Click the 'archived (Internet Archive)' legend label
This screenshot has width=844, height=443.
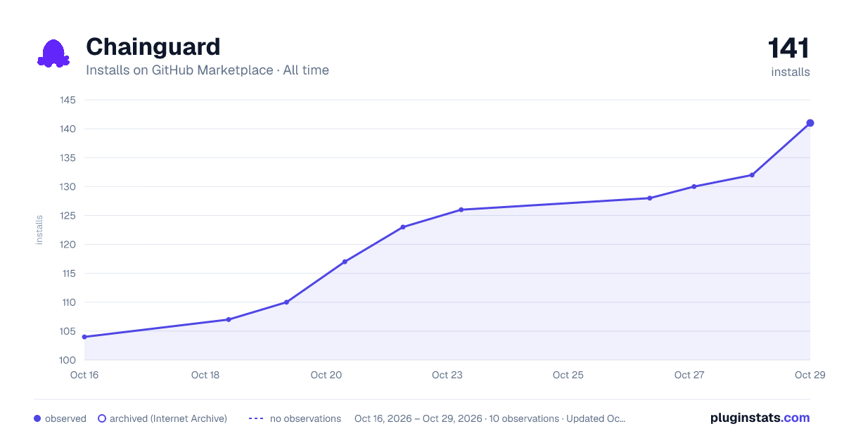click(168, 418)
